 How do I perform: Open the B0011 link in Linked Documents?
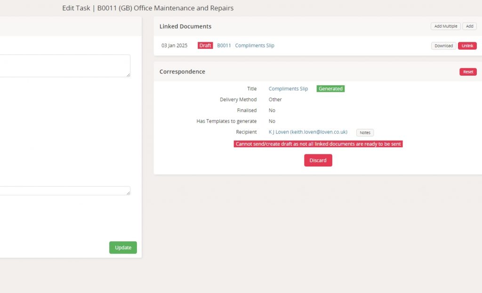pyautogui.click(x=224, y=46)
